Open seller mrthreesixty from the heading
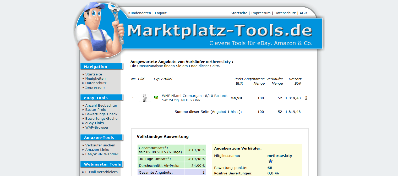The width and height of the screenshot is (398, 176). click(218, 62)
